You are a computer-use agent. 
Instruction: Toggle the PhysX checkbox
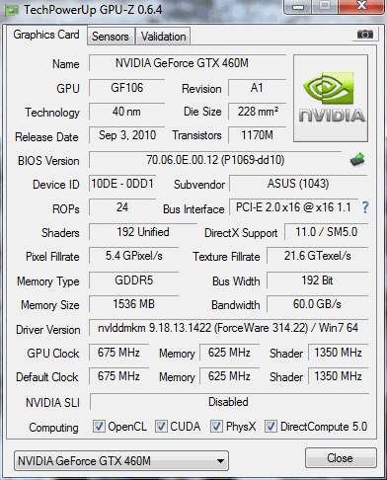pyautogui.click(x=216, y=427)
